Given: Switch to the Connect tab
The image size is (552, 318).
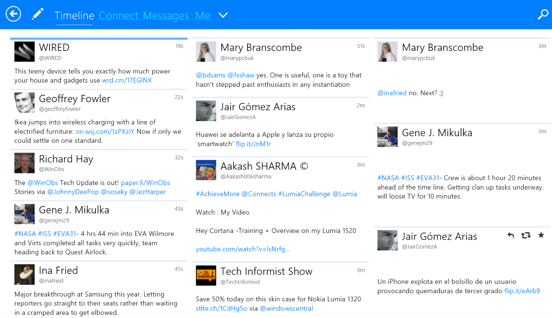Looking at the screenshot, I should pyautogui.click(x=119, y=16).
